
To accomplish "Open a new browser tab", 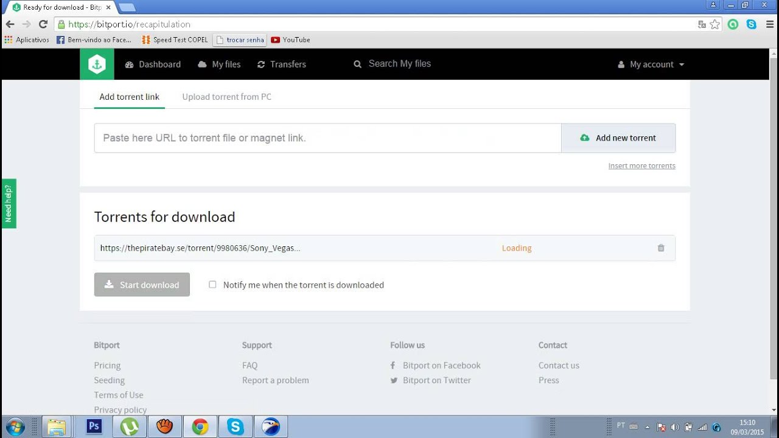I will tap(127, 7).
